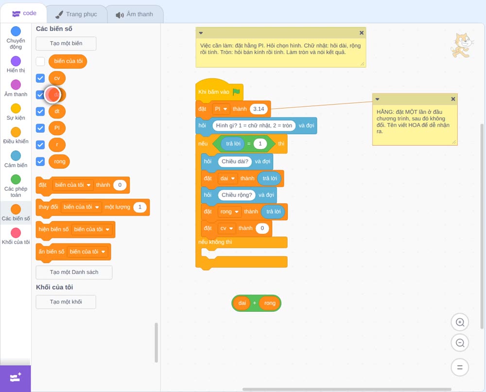The height and width of the screenshot is (392, 486).
Task: Click the block palette vertical scrollbar
Action: 156,342
